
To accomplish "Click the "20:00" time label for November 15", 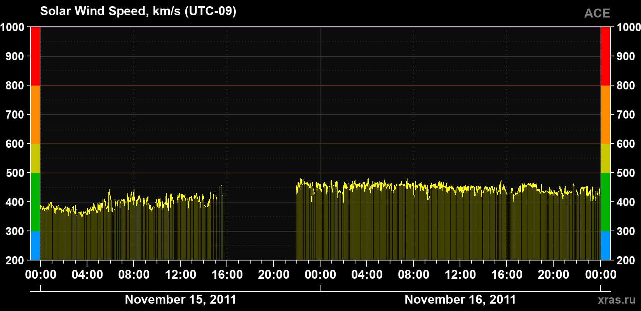I will (x=274, y=274).
